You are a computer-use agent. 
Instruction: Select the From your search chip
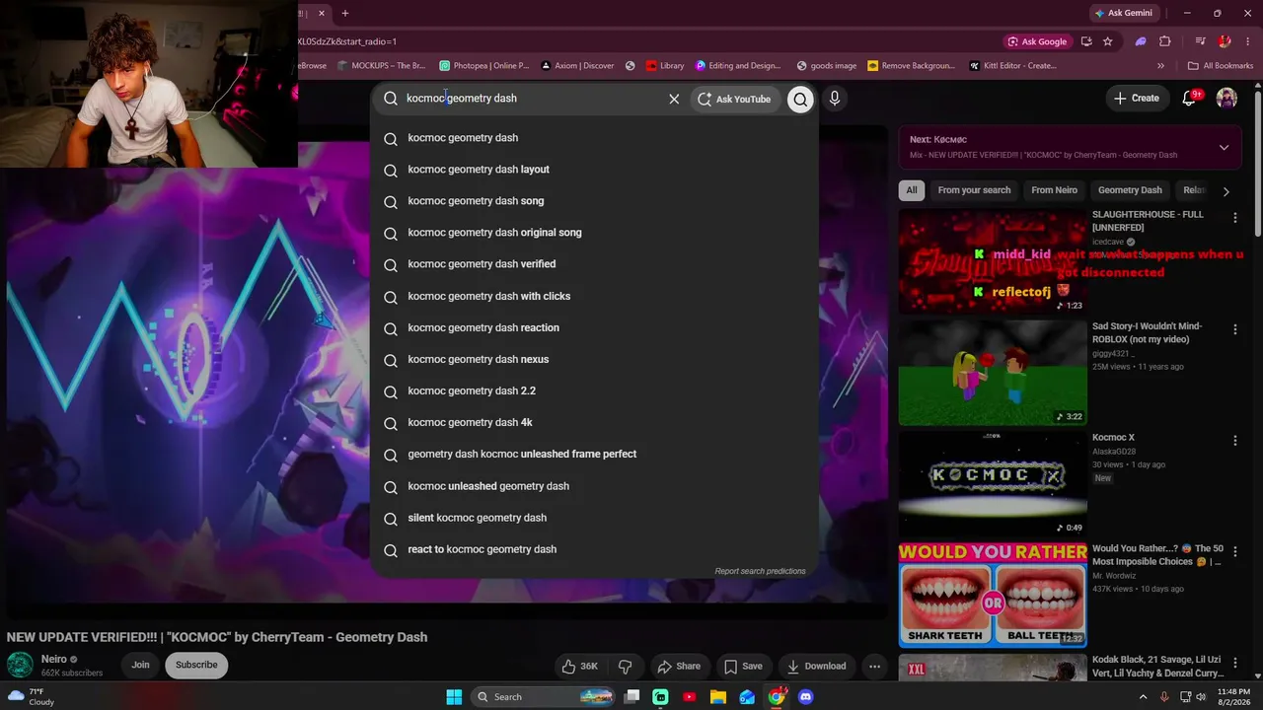pyautogui.click(x=974, y=190)
